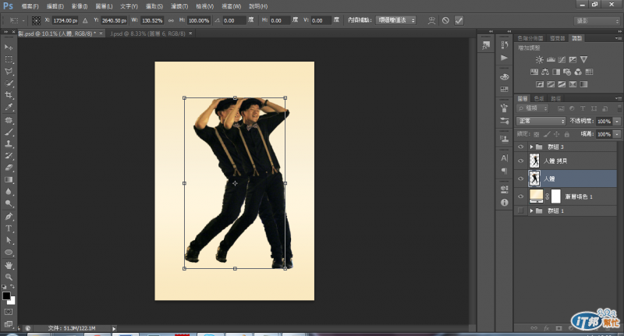
Task: Show the hidden 群組 1 group
Action: 522,211
